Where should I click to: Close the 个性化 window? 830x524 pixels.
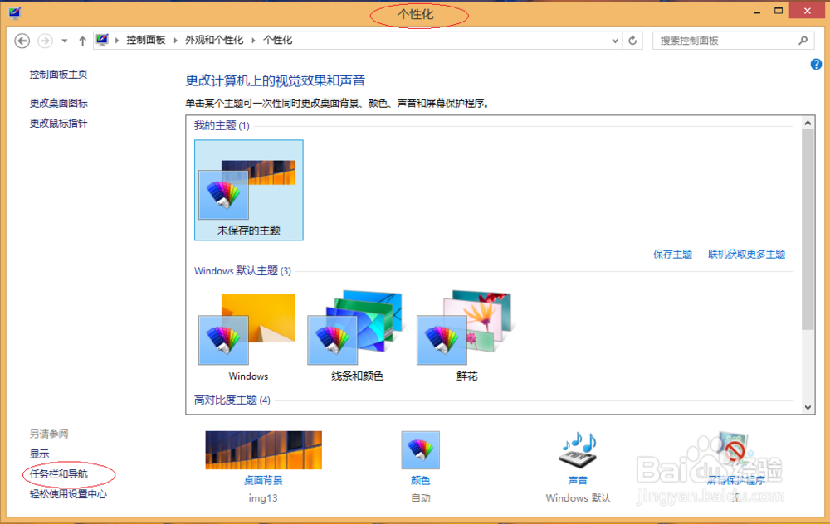(x=808, y=11)
